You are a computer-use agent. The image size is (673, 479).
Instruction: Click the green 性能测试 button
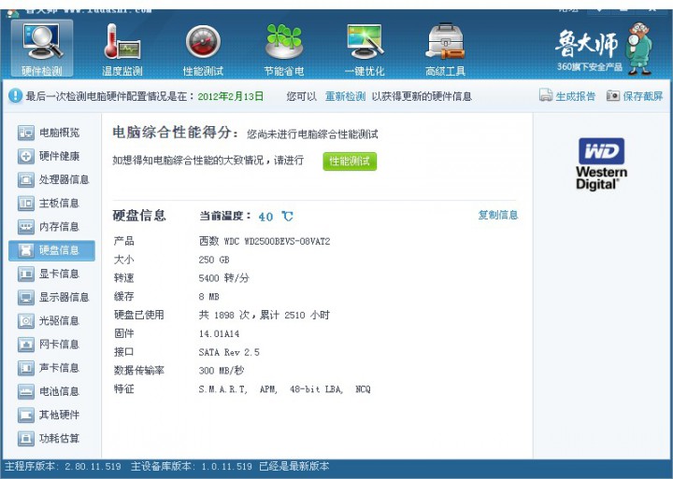pos(350,161)
